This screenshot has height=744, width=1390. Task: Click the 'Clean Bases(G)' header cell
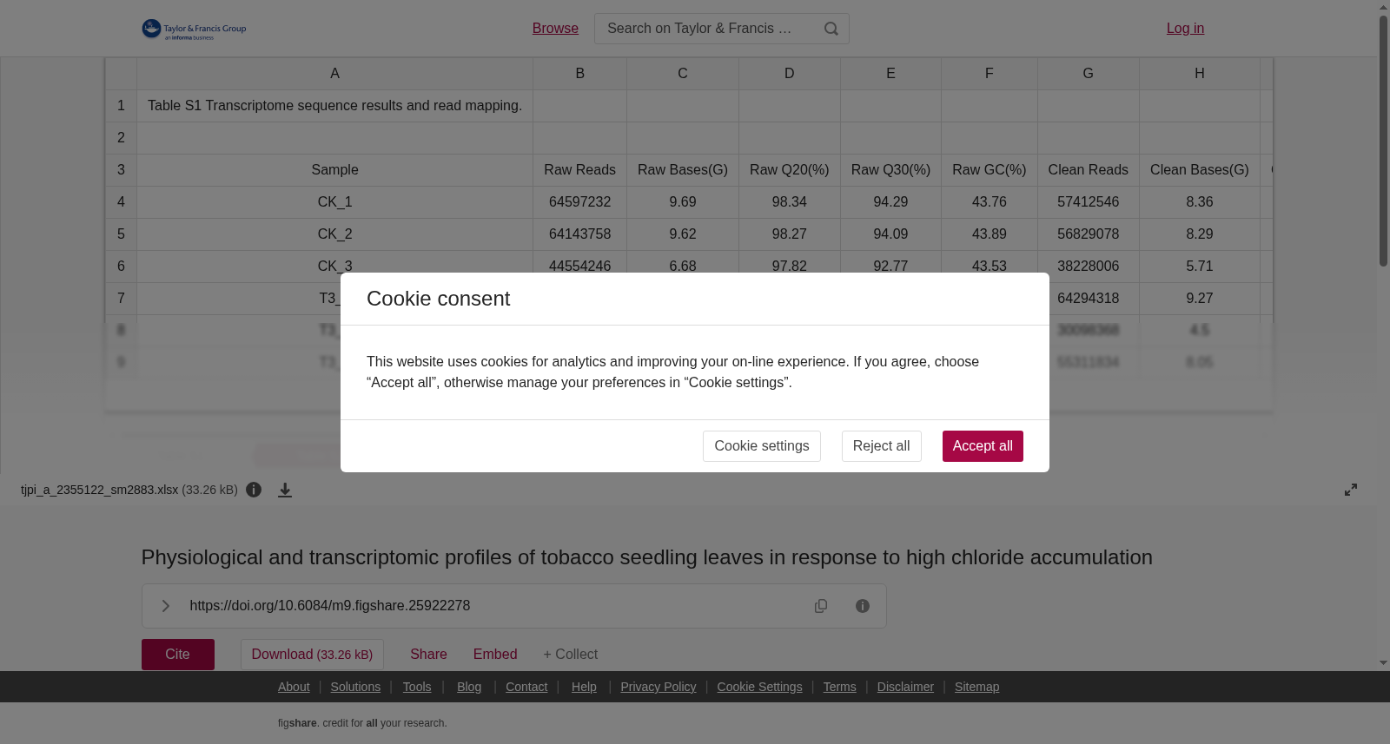pyautogui.click(x=1199, y=170)
